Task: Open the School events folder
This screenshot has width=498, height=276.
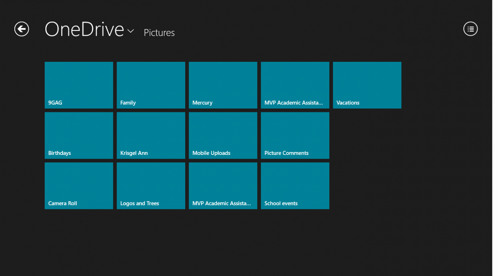Action: [x=295, y=185]
